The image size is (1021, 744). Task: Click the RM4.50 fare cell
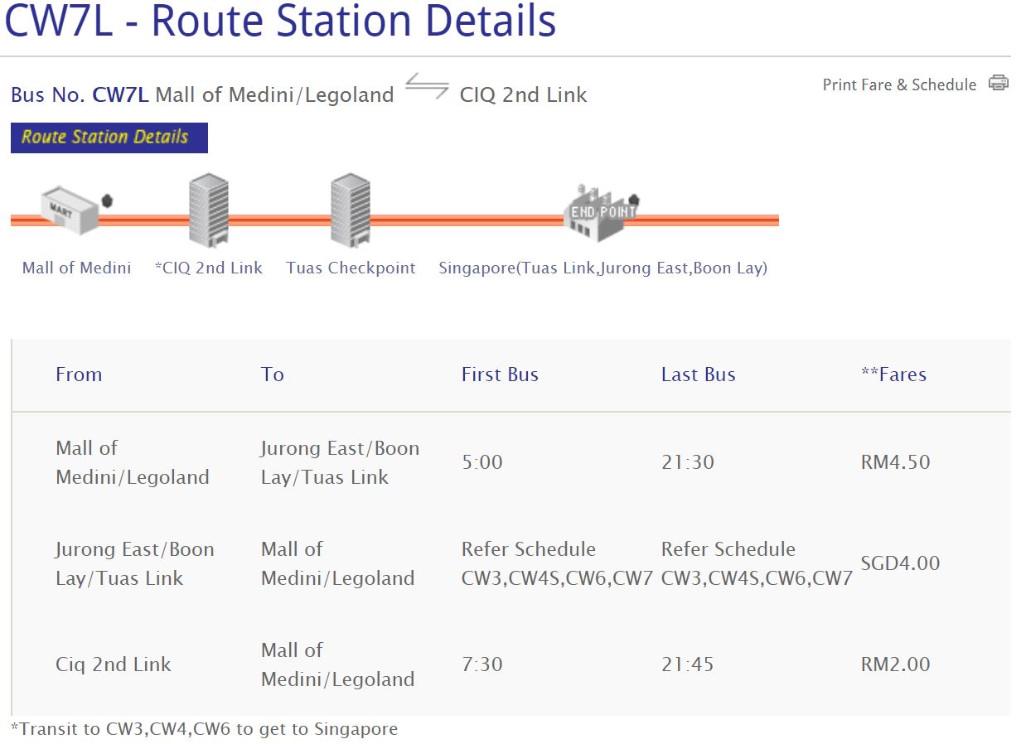click(x=895, y=462)
